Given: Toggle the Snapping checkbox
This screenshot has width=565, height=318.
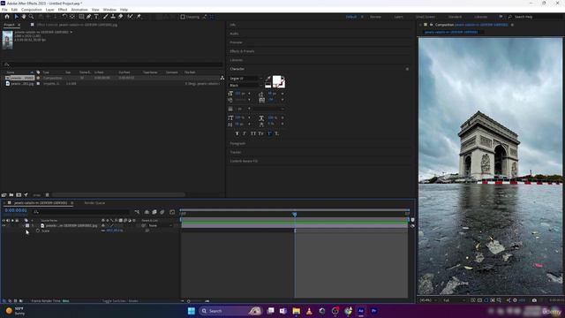Looking at the screenshot, I should tap(183, 17).
